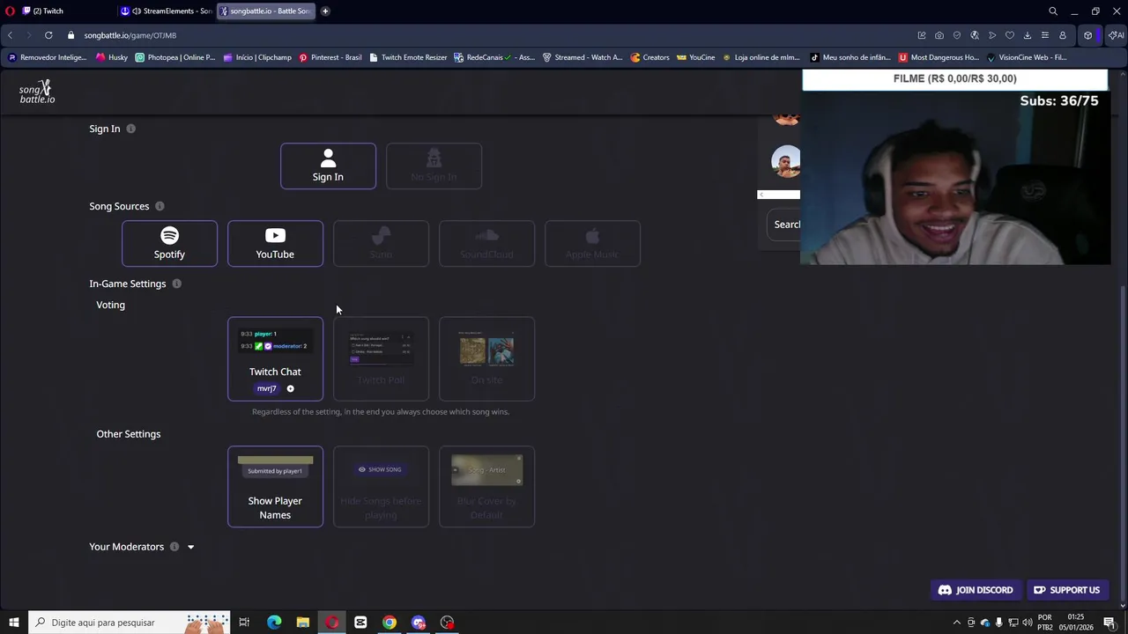Reload the current page
The height and width of the screenshot is (634, 1128).
coord(48,35)
